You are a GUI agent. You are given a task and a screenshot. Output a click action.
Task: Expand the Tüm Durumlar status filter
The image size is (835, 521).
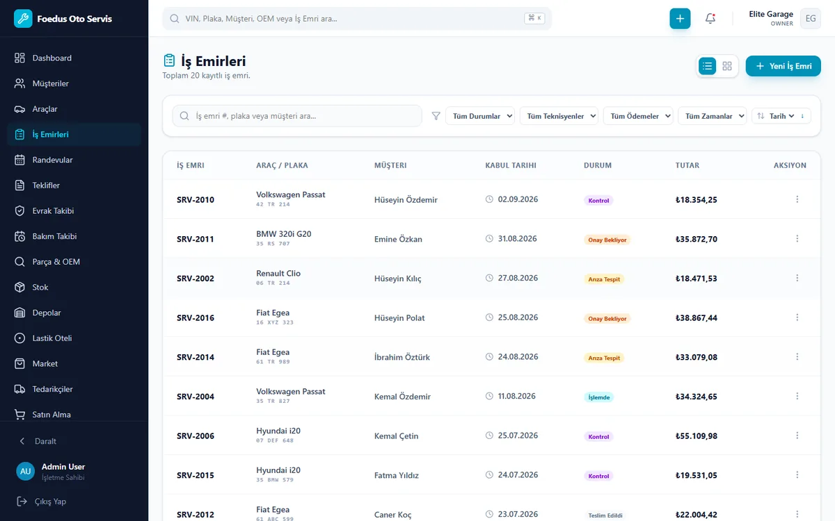[x=480, y=116]
